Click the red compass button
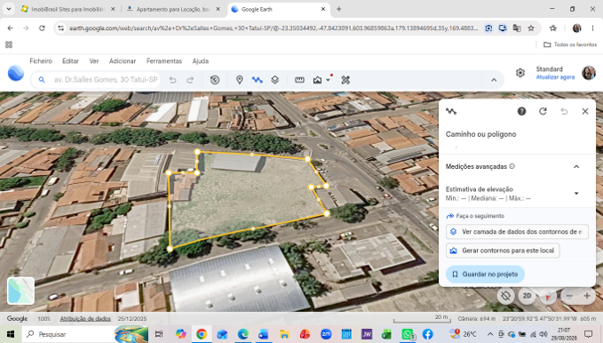Screen dimensions: 603x343 click(548, 296)
